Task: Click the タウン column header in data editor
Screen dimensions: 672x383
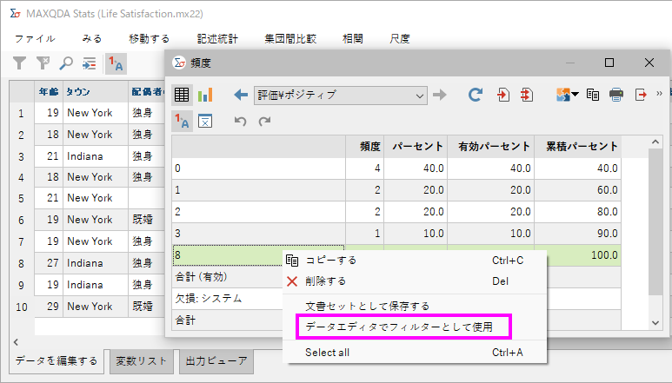Action: tap(96, 91)
